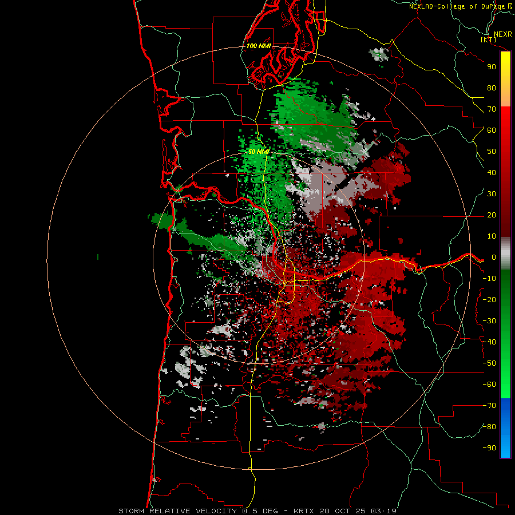Click the positive 70 value on velocity scale
Image resolution: width=515 pixels, height=515 pixels.
pyautogui.click(x=492, y=109)
